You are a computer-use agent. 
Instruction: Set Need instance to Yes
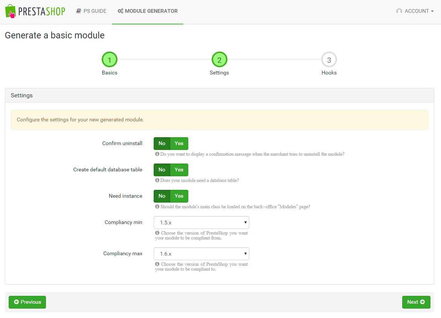(x=179, y=196)
